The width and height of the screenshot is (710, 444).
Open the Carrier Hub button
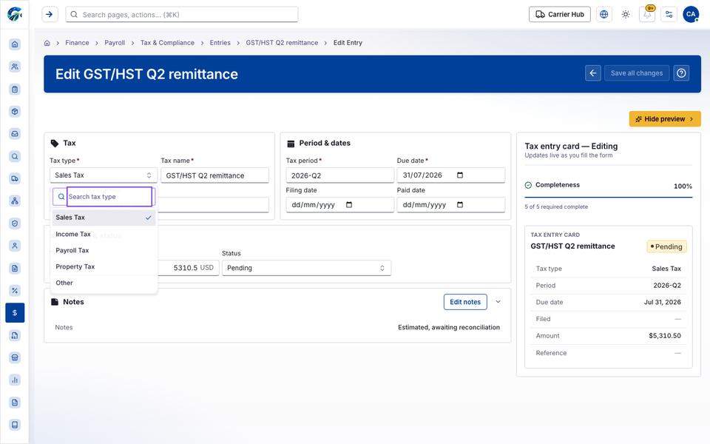[560, 15]
